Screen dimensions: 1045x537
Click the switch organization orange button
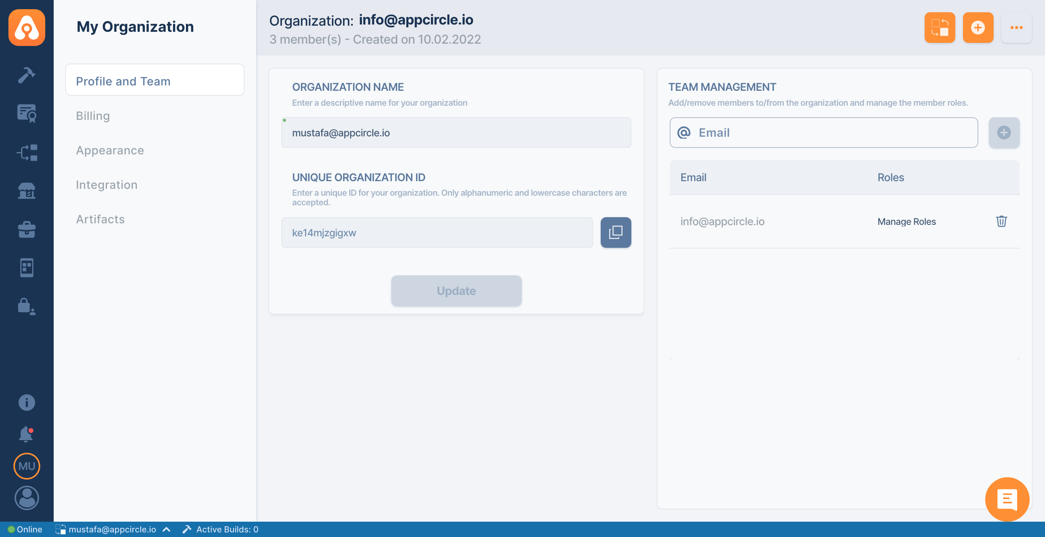point(940,28)
